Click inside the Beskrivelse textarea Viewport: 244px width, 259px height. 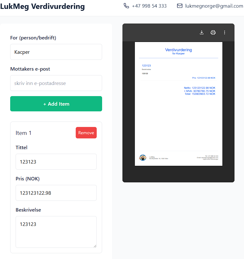[56, 232]
